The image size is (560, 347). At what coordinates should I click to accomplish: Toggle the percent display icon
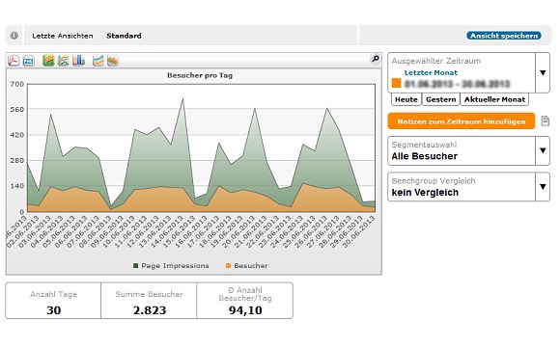tap(113, 61)
